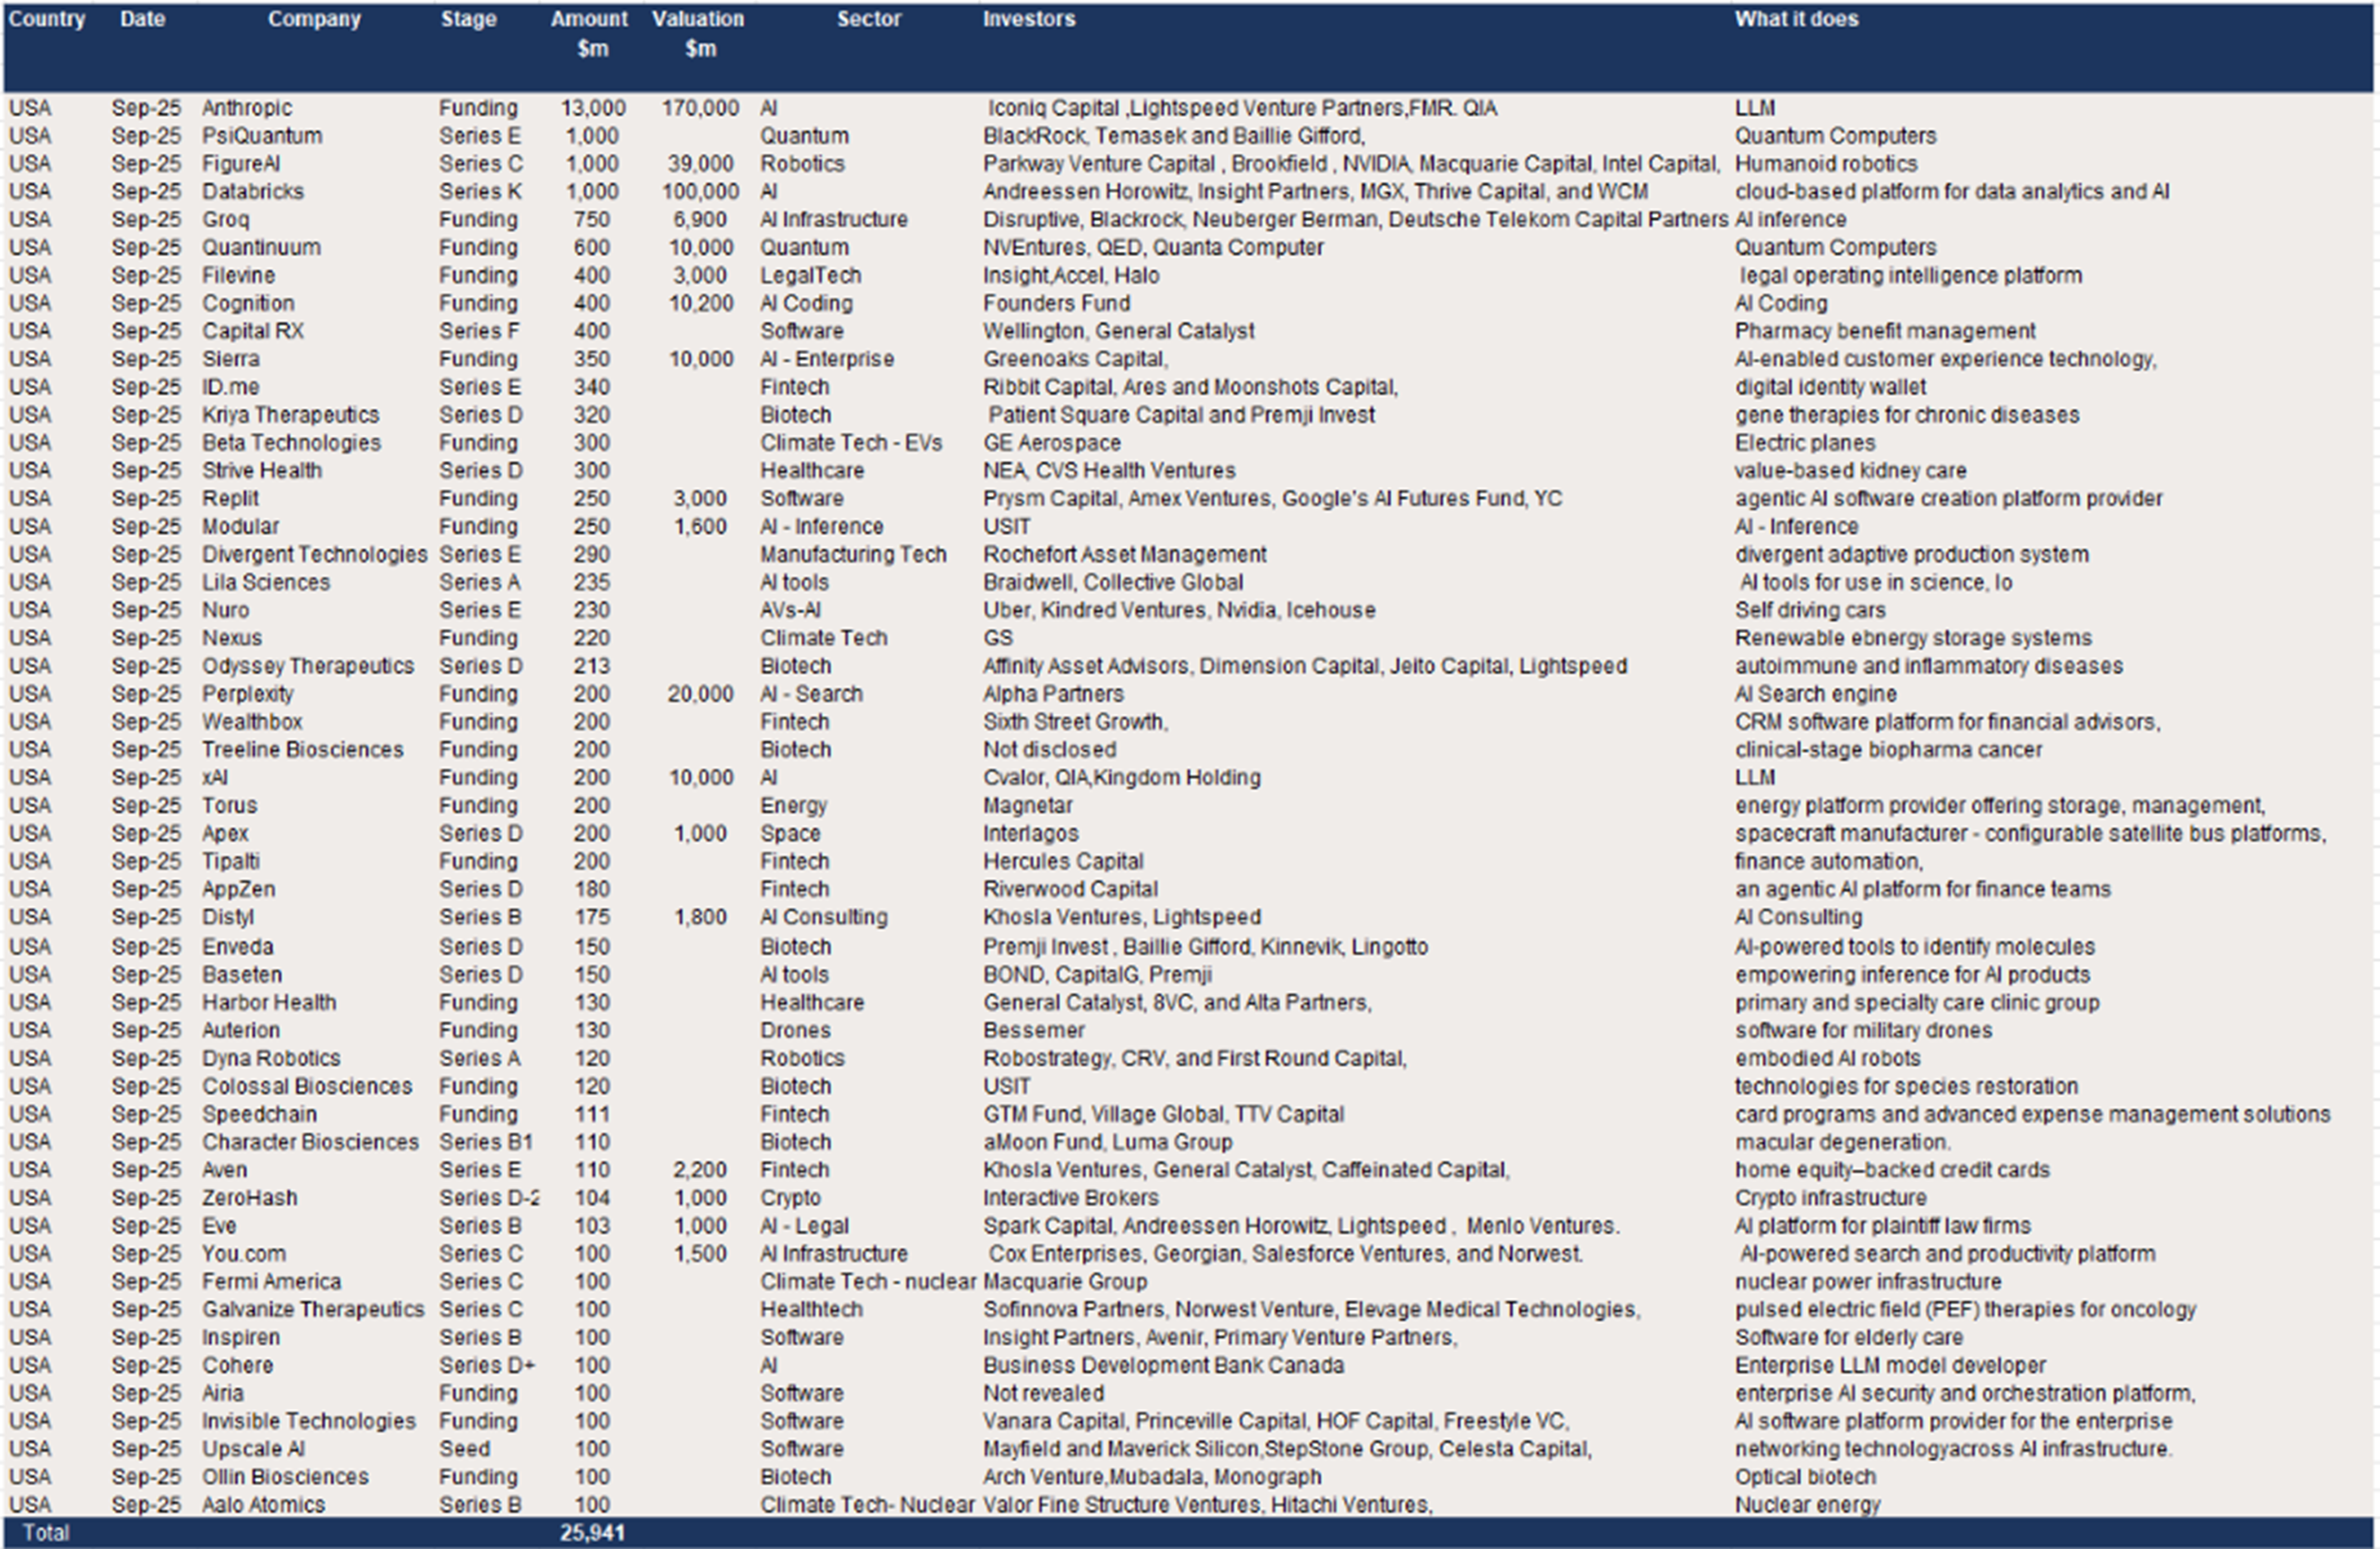The width and height of the screenshot is (2380, 1549).
Task: Click the Company column header
Action: point(314,19)
